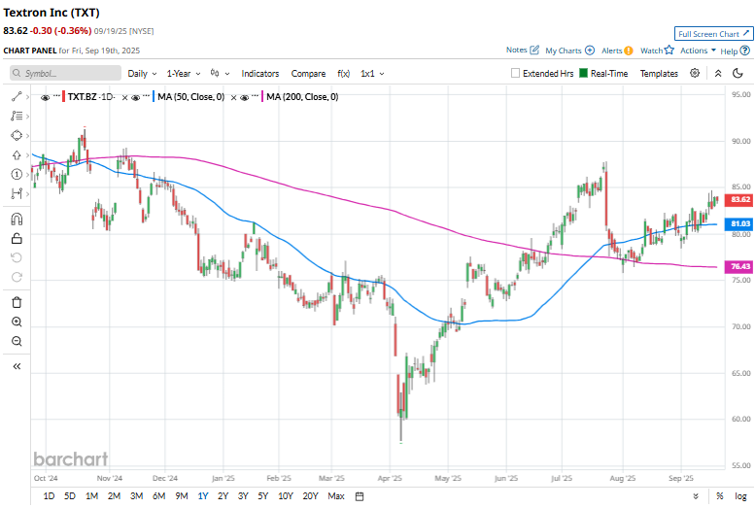
Task: Open the Indicators menu
Action: [259, 73]
